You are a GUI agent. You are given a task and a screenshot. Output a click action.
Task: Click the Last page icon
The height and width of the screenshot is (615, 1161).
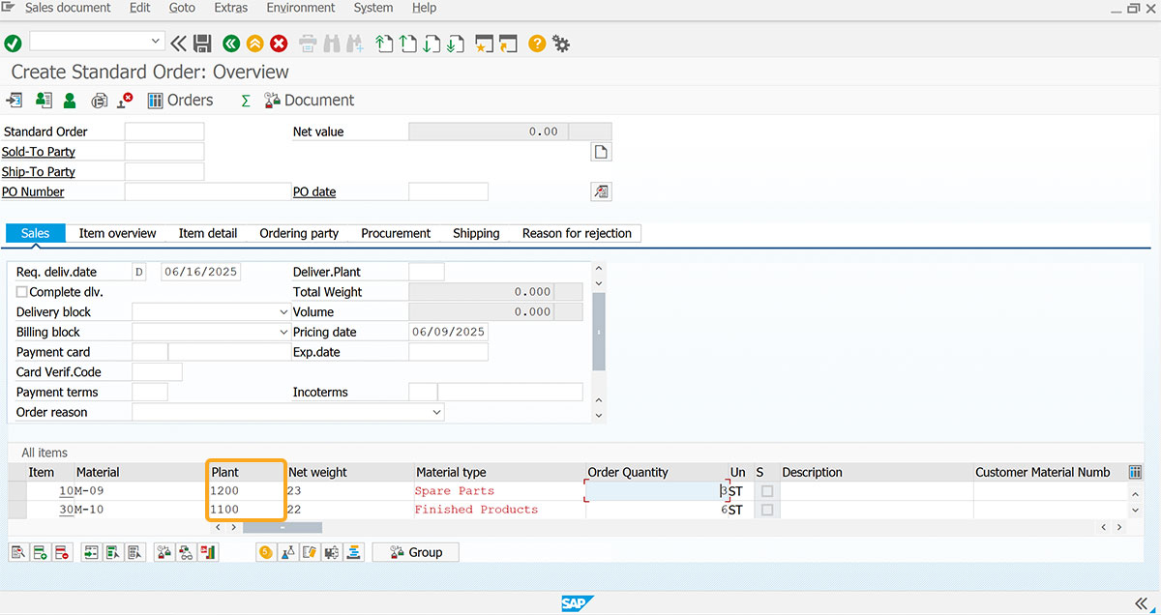[x=455, y=44]
